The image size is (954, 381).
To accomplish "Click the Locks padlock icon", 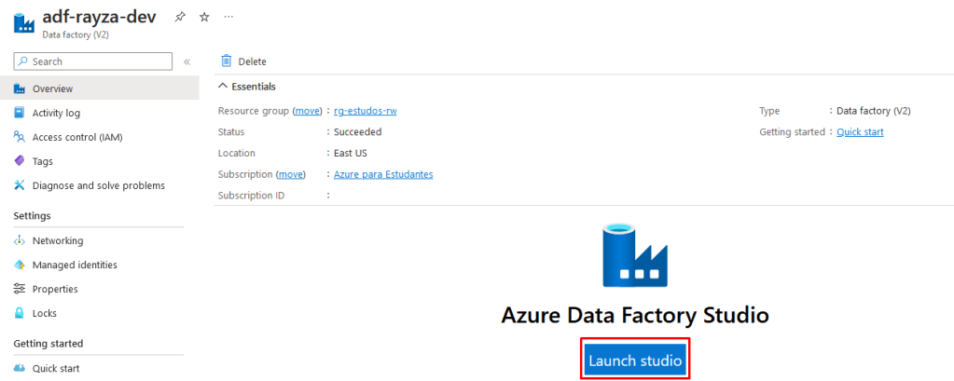I will coord(20,313).
